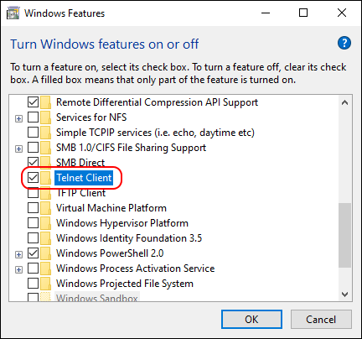Tick the Windows Hypervisor Platform checkbox
The width and height of the screenshot is (362, 339).
click(33, 222)
